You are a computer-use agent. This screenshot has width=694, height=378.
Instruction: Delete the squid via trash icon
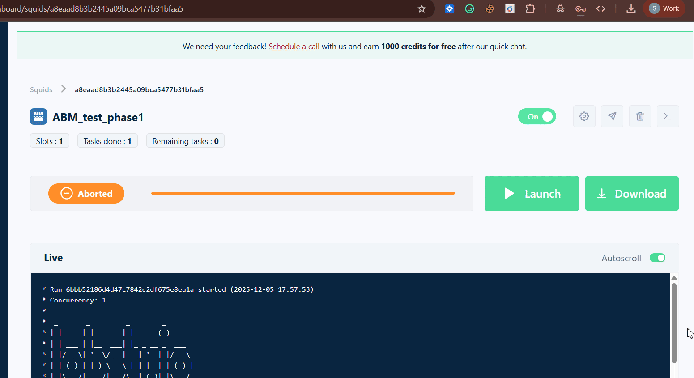pos(640,116)
